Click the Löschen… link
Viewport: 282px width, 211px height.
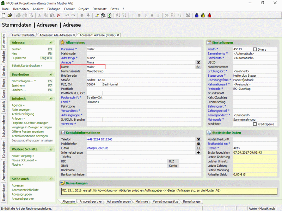pyautogui.click(x=19, y=90)
